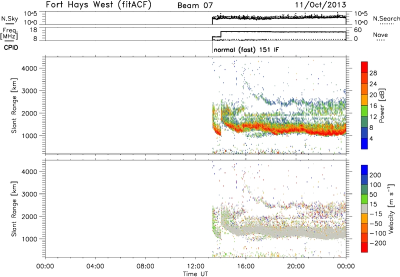Click the Power [dB] colorbar title

[x=382, y=105]
